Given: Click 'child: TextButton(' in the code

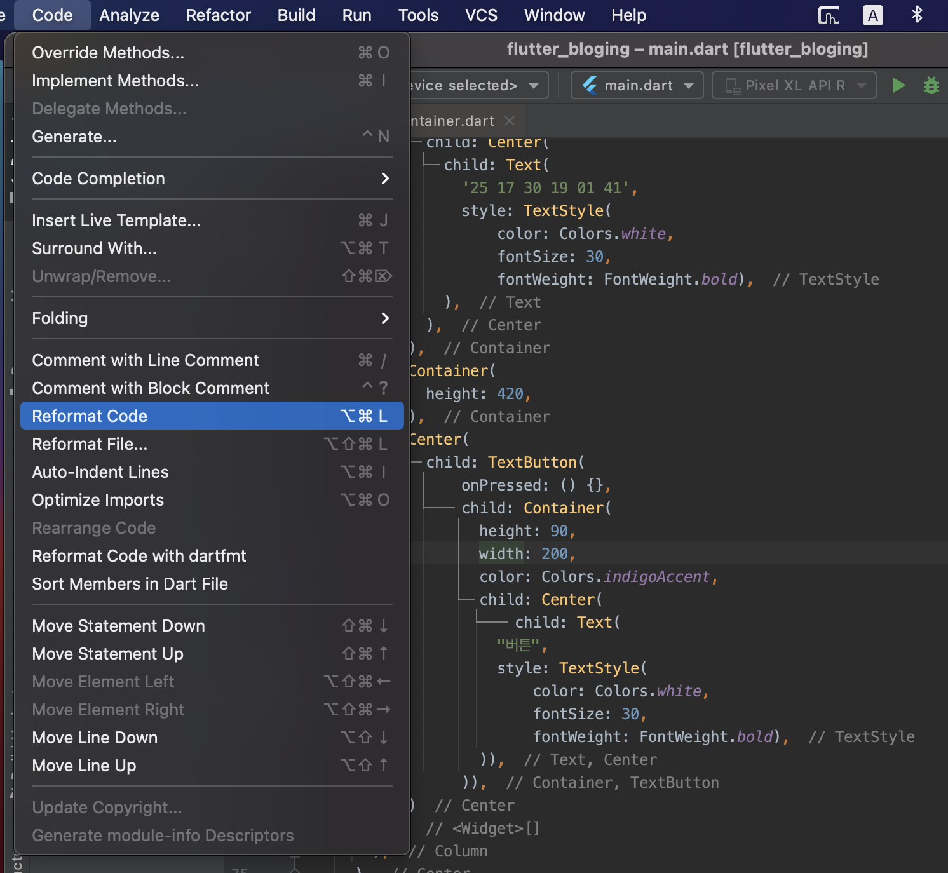Looking at the screenshot, I should [x=505, y=463].
